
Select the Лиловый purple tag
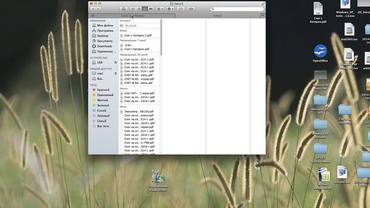[x=103, y=116]
